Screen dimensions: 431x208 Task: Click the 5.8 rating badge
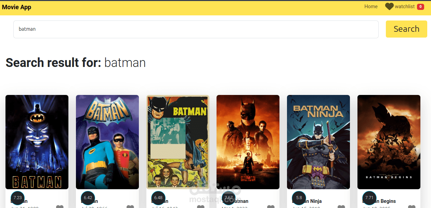pyautogui.click(x=299, y=198)
